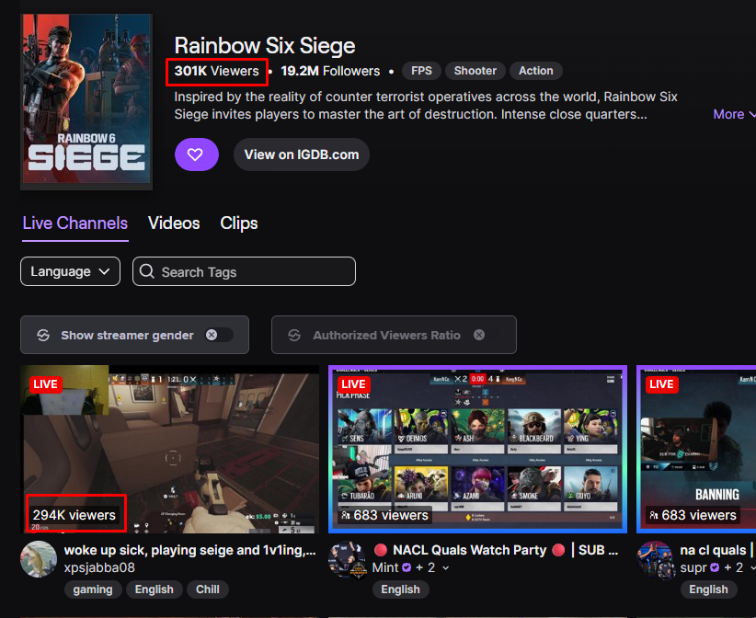This screenshot has width=756, height=618.
Task: Open xpsjabba08 channel name link
Action: (x=99, y=567)
